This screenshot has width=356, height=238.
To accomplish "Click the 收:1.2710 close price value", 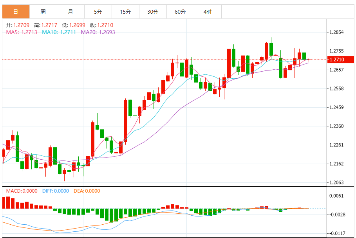I will (x=101, y=25).
